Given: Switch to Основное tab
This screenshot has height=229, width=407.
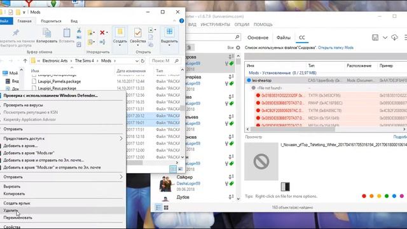Looking at the screenshot, I should coord(258,38).
